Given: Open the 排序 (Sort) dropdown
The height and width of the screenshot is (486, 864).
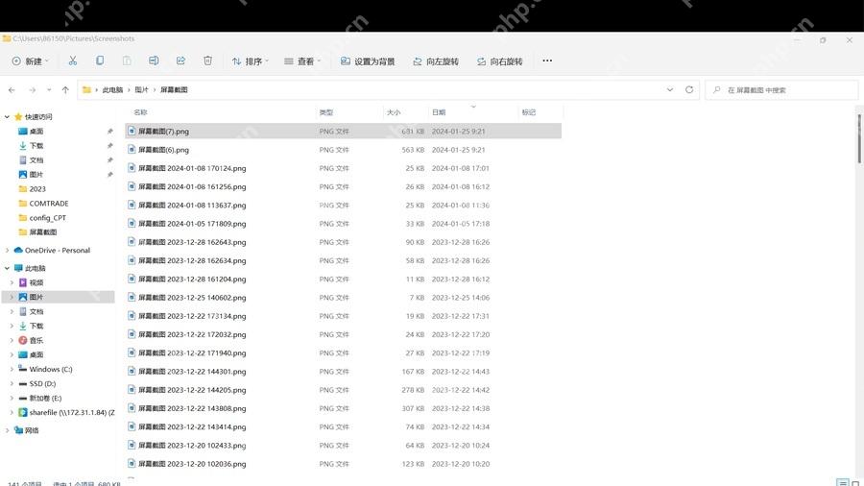Looking at the screenshot, I should click(251, 61).
